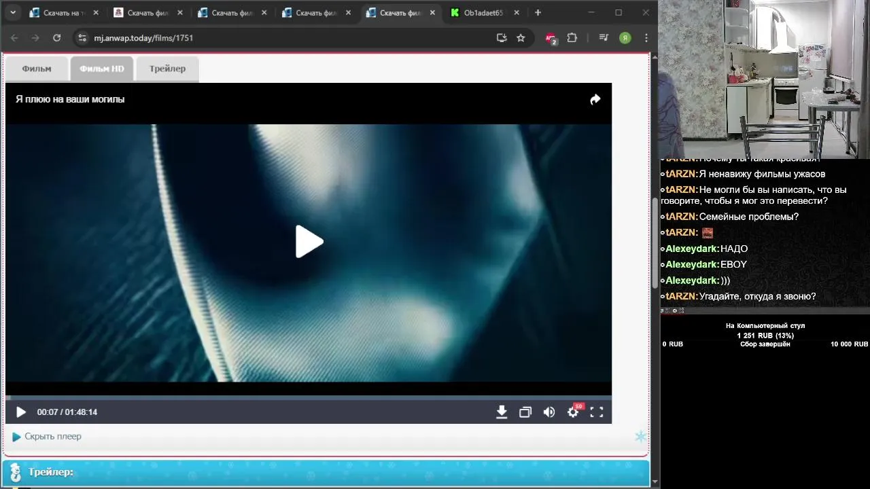Click the Скрыть плеер link

click(x=53, y=437)
